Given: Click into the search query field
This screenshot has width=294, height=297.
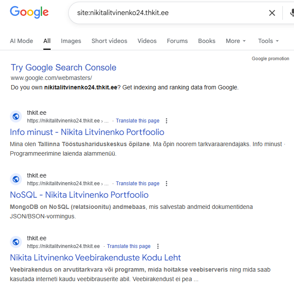Looking at the screenshot, I should click(167, 13).
